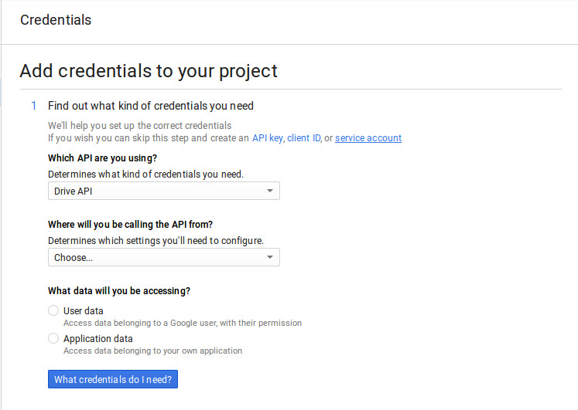
Task: Click the client ID link
Action: (303, 138)
